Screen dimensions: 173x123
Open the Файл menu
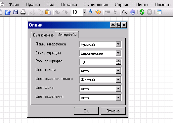(x=14, y=4)
